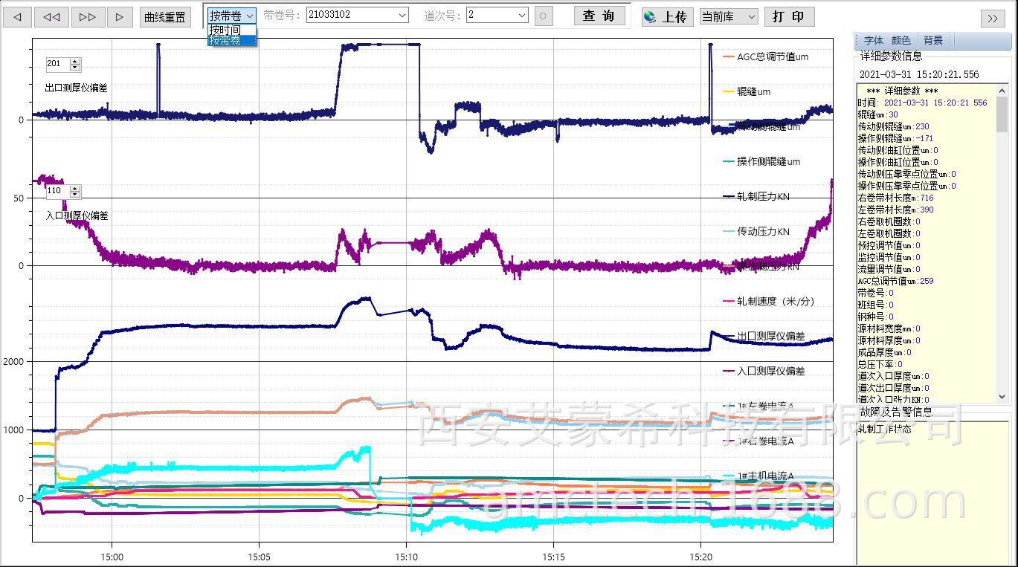Click the small circle button beside 道次号

[x=544, y=16]
